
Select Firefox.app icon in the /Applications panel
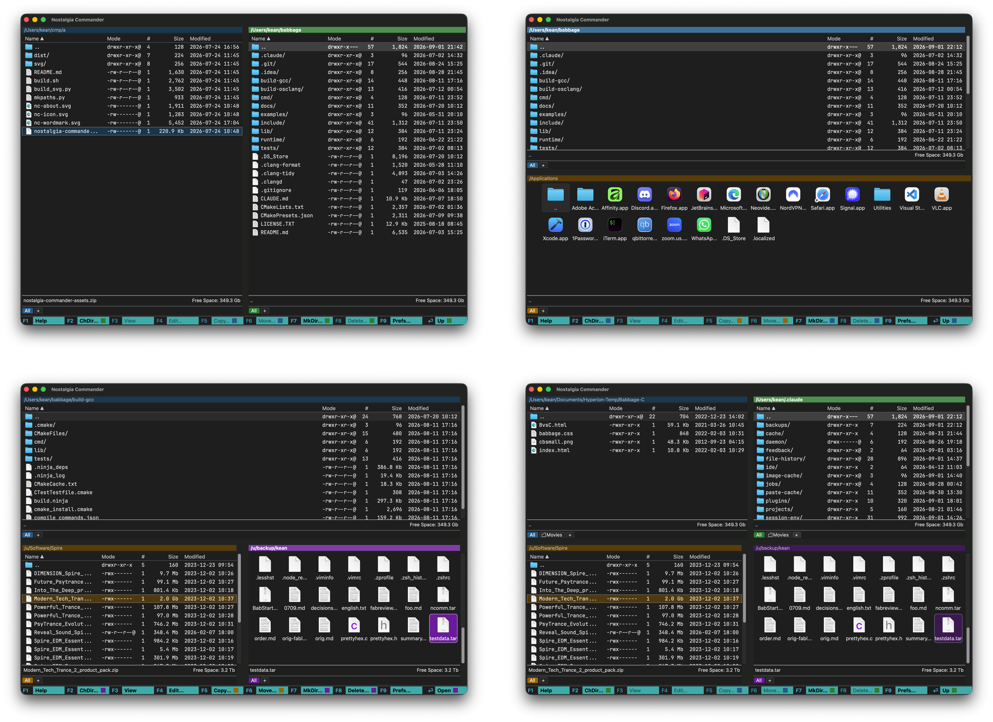point(674,195)
